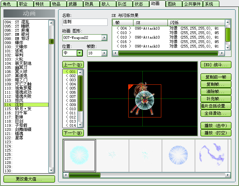Image resolution: width=239 pixels, height=186 pixels.
Task: Select frame 014 in the frame list
Action: pyautogui.click(x=70, y=125)
